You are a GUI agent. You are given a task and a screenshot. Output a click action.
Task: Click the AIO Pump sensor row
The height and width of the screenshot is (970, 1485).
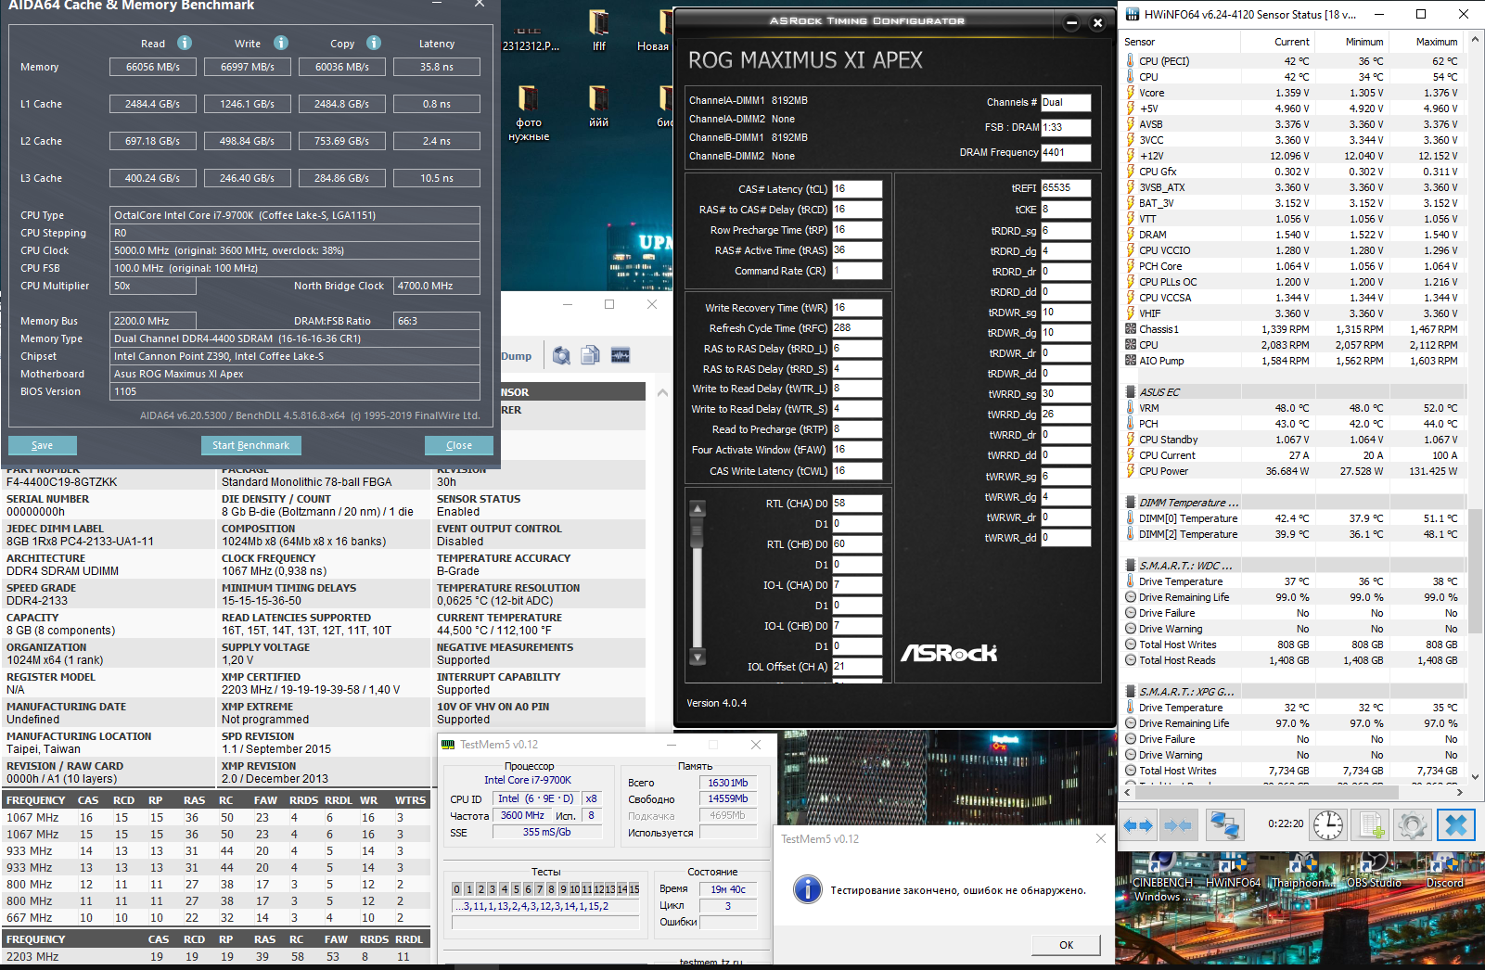click(x=1291, y=361)
